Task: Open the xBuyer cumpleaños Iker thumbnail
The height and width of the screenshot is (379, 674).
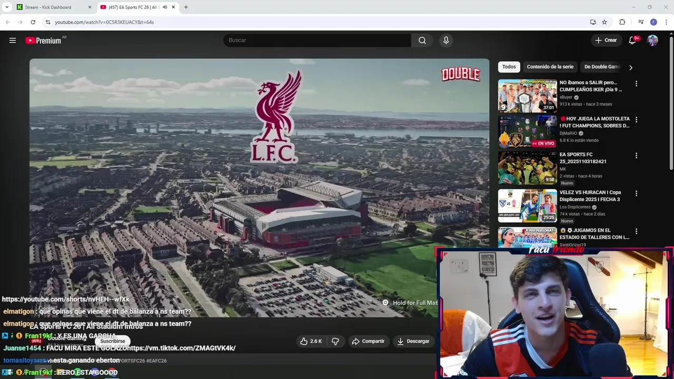Action: click(527, 96)
